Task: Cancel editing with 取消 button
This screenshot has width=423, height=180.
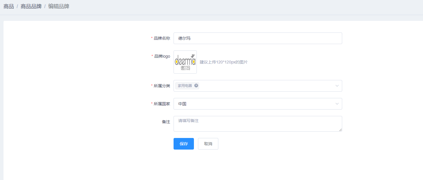Action: (x=208, y=144)
